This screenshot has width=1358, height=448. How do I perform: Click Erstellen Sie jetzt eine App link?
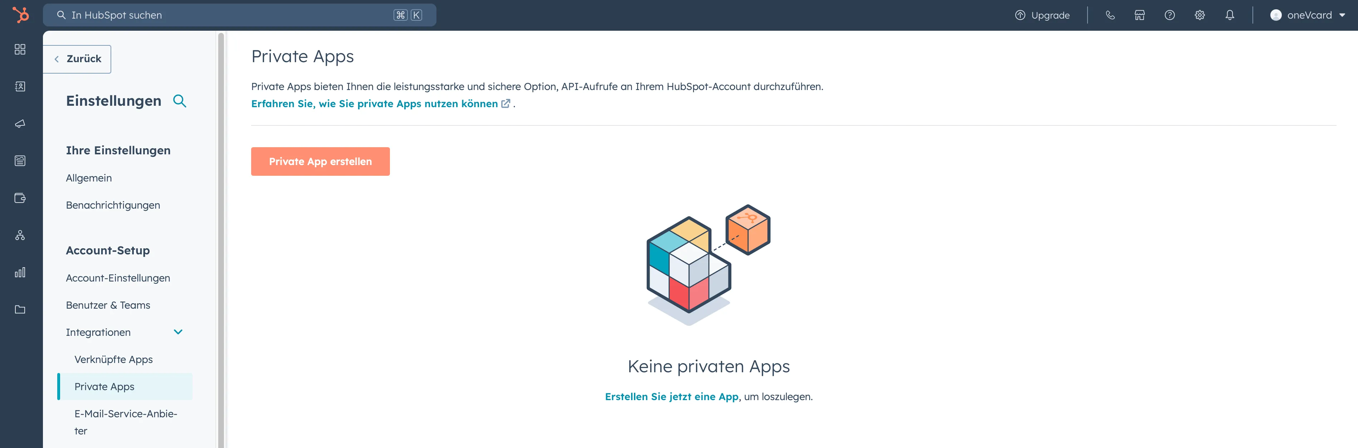click(671, 397)
